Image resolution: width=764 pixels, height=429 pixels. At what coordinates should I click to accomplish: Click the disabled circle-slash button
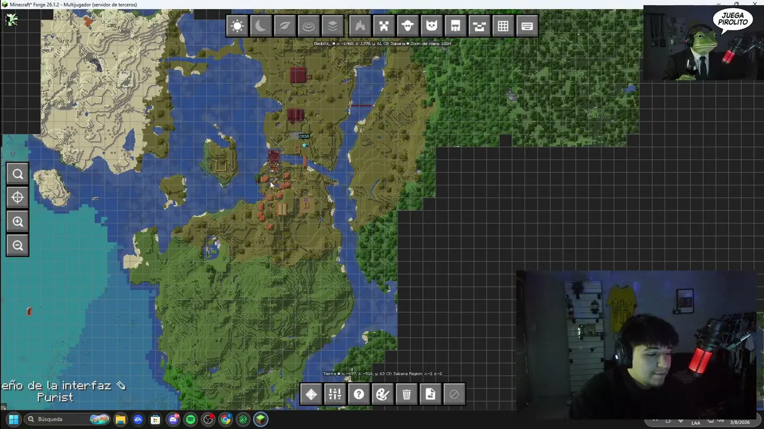click(454, 394)
